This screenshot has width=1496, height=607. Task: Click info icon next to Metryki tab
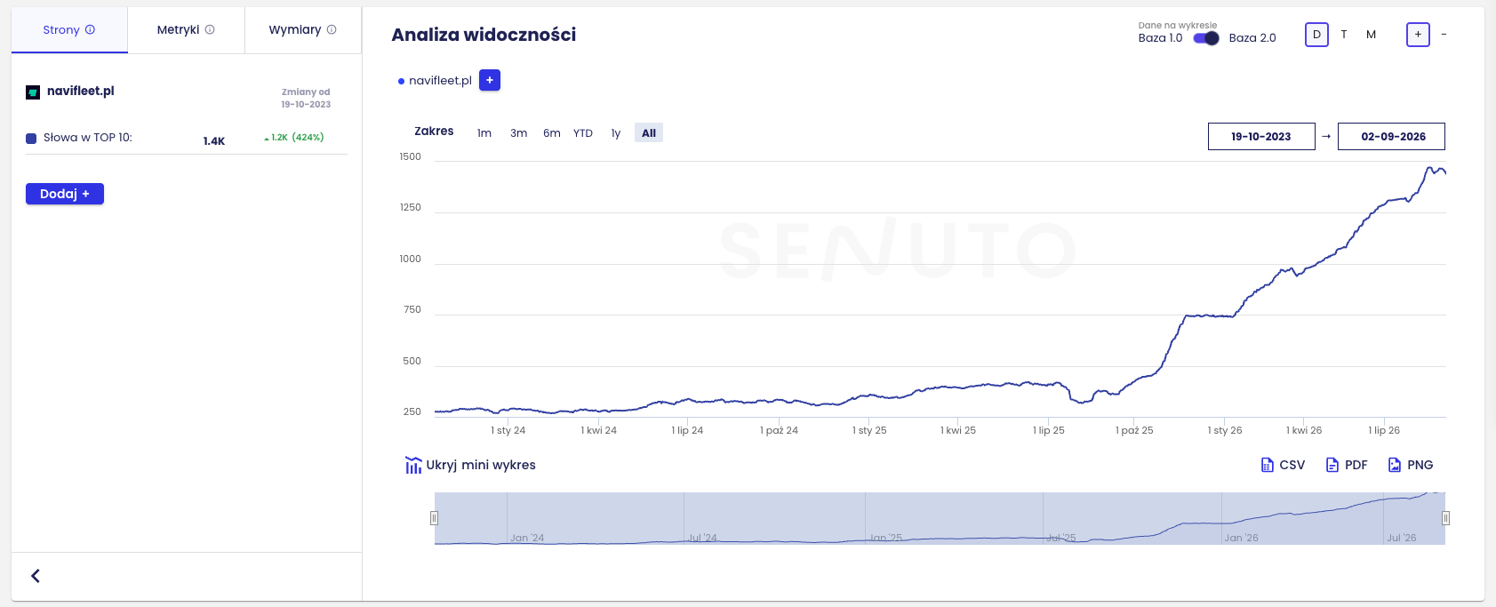(210, 29)
